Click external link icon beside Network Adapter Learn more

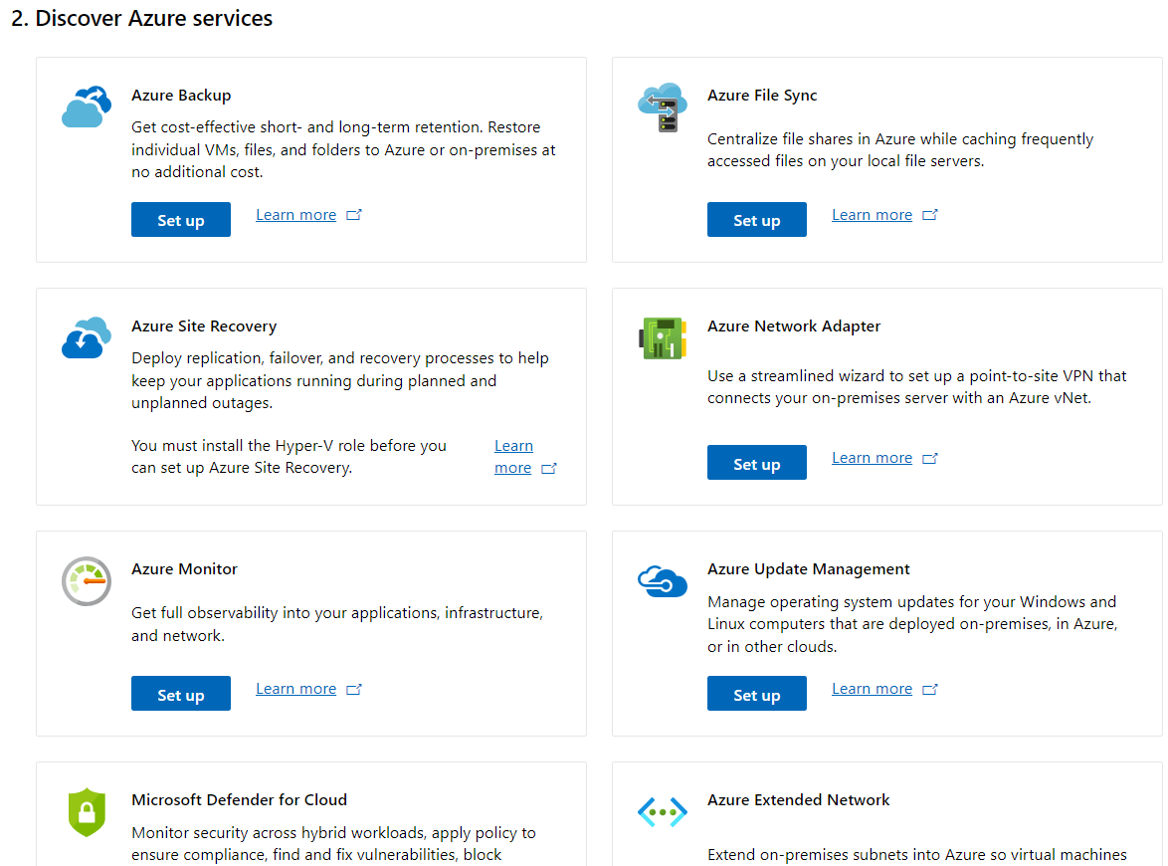pyautogui.click(x=929, y=458)
